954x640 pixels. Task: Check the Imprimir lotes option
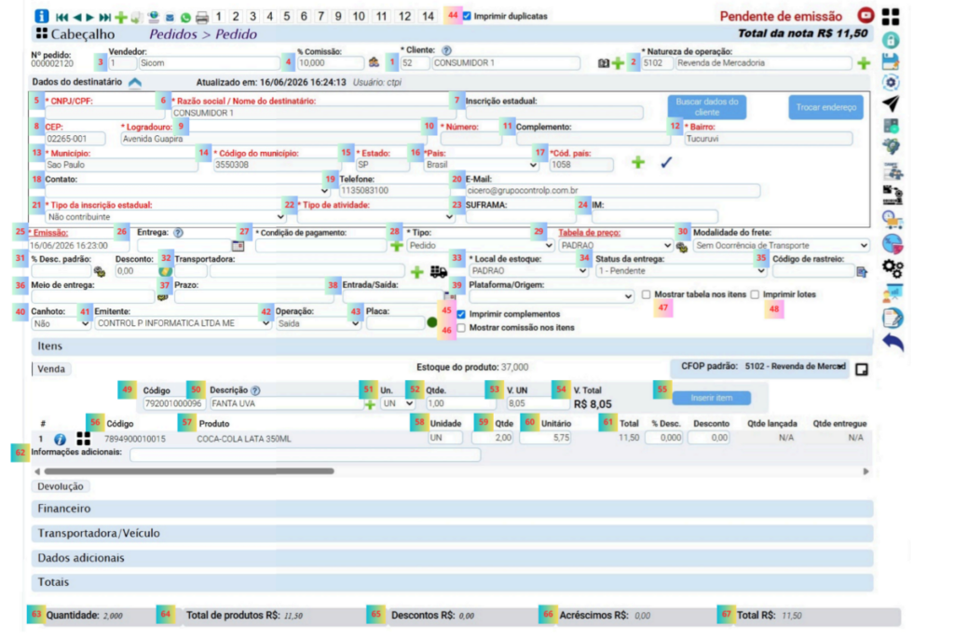[x=755, y=294]
